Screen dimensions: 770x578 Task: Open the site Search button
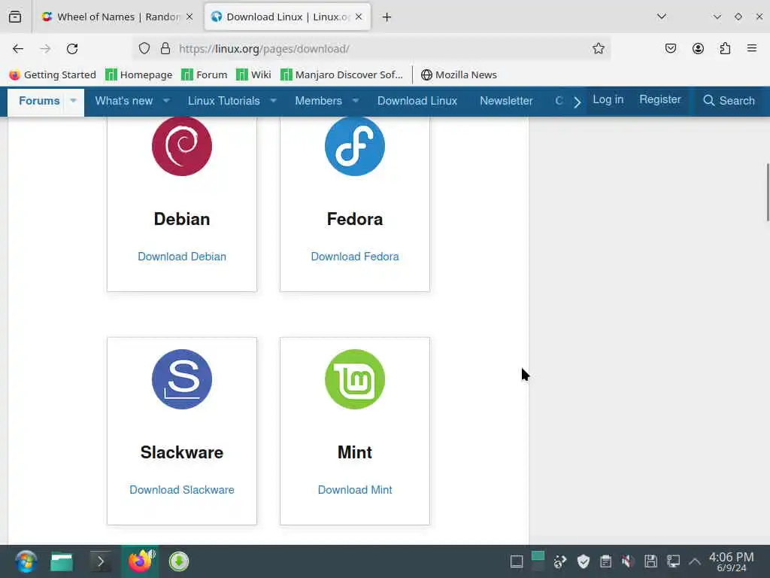729,101
